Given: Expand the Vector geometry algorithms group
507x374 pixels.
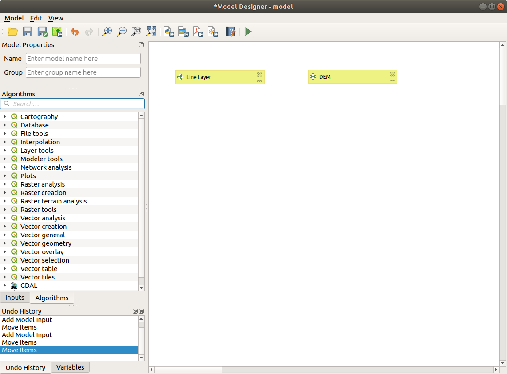Looking at the screenshot, I should click(4, 243).
